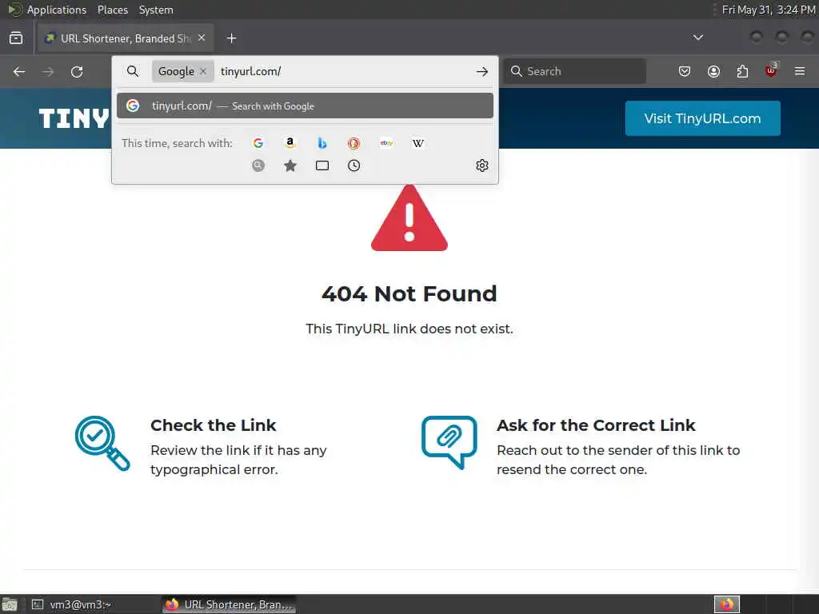
Task: Open the Firefox View tab list icon
Action: click(x=16, y=38)
